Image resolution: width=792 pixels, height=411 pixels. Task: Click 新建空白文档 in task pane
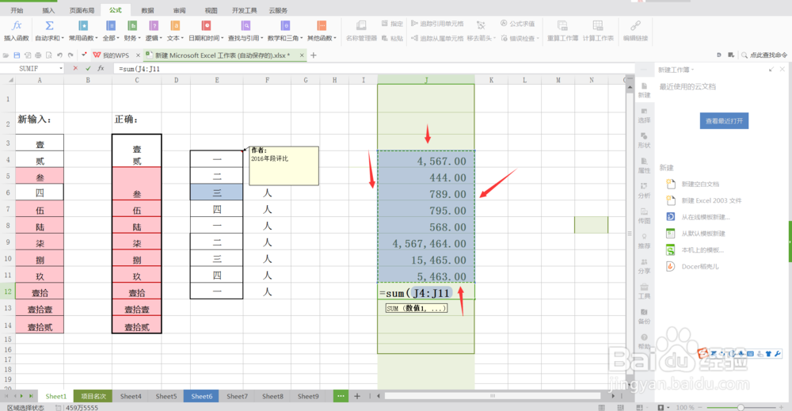pyautogui.click(x=700, y=185)
